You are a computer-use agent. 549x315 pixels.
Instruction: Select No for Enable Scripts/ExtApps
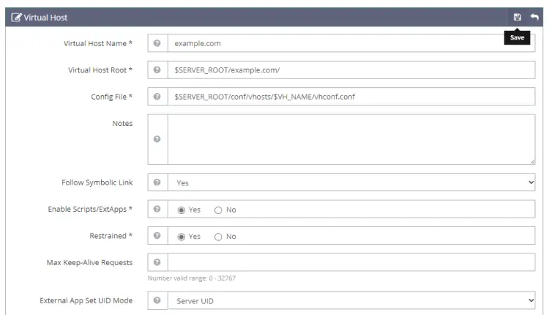pyautogui.click(x=218, y=210)
